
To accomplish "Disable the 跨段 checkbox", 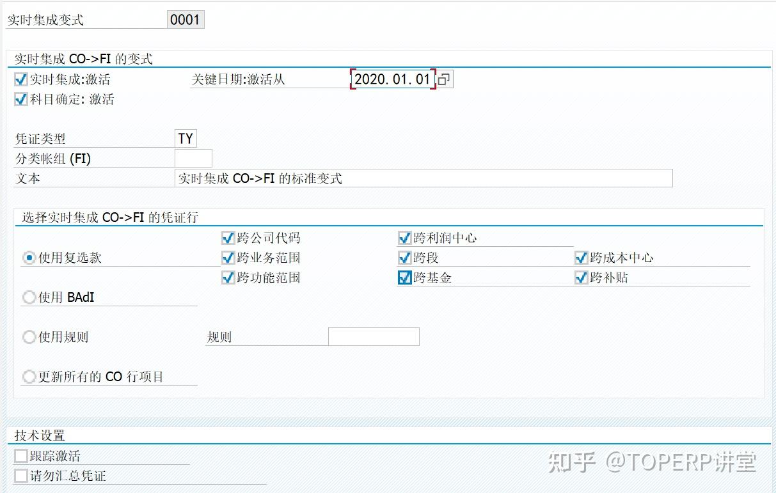I will (x=405, y=257).
